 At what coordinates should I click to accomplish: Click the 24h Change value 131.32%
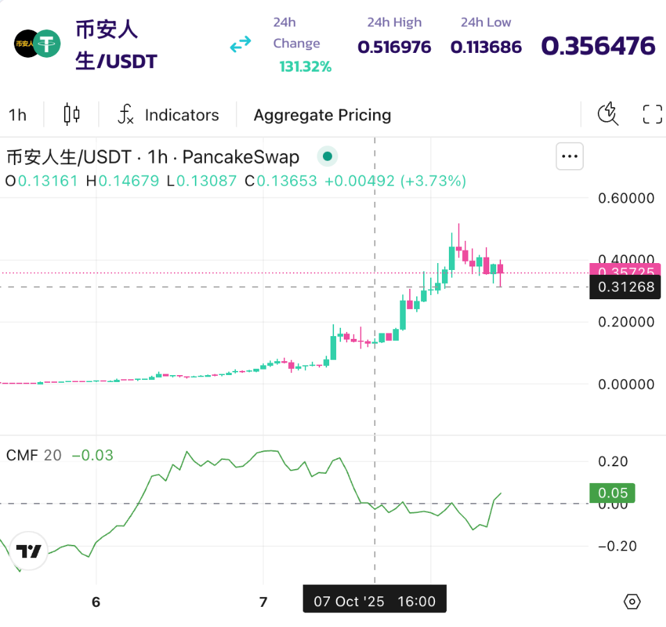(x=306, y=67)
